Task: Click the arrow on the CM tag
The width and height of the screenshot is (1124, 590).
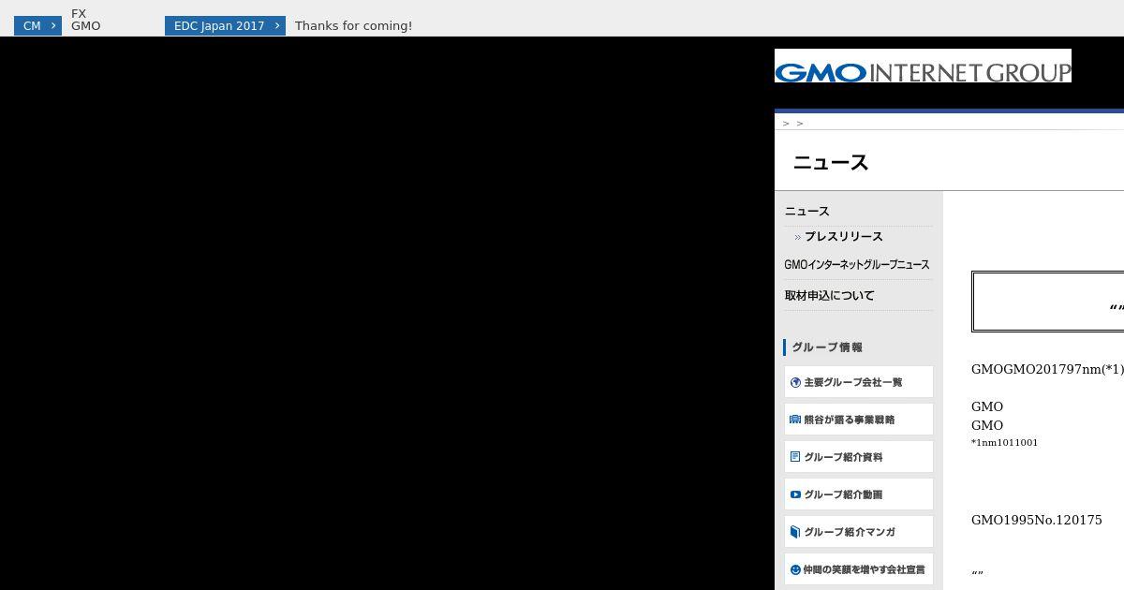Action: point(54,26)
